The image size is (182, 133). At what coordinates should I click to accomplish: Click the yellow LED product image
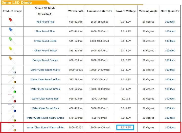(x=12, y=51)
